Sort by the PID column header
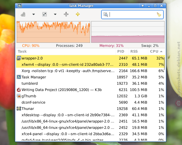The image size is (182, 145). (122, 51)
